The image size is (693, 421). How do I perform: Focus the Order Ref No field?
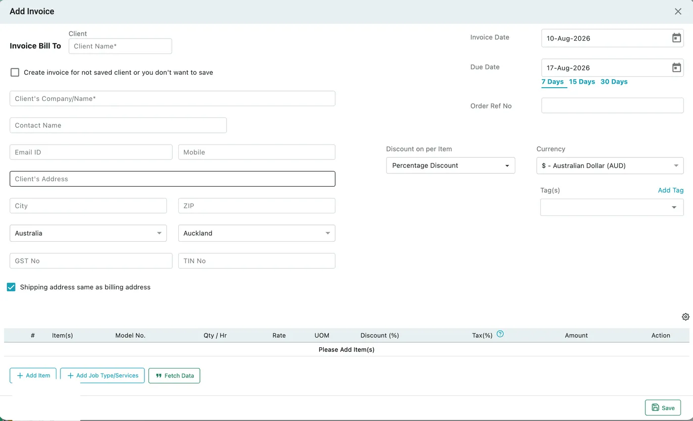pyautogui.click(x=612, y=105)
